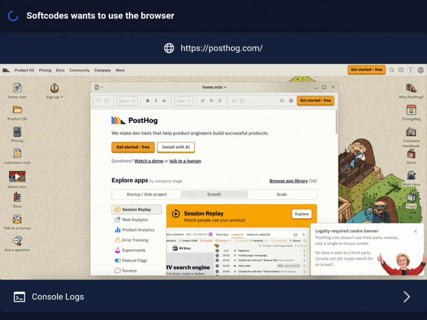Click the Install with AI button
This screenshot has height=320, width=427.
point(176,147)
